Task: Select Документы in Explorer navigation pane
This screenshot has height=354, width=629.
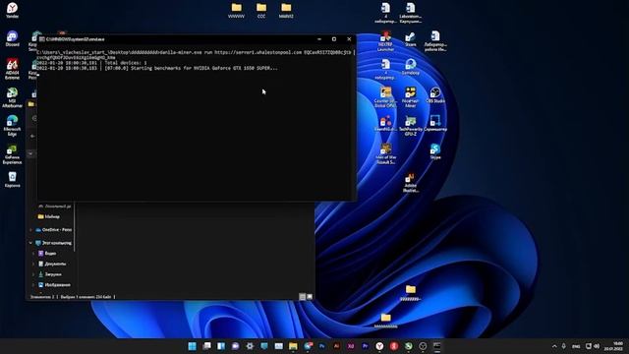Action: coord(52,264)
